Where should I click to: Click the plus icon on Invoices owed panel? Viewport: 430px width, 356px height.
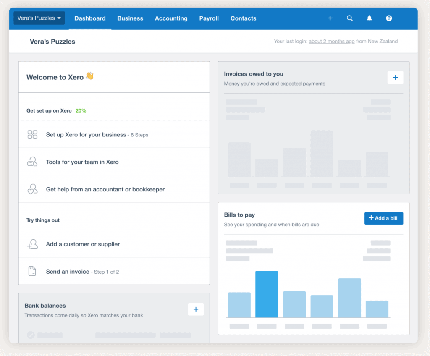pos(395,77)
